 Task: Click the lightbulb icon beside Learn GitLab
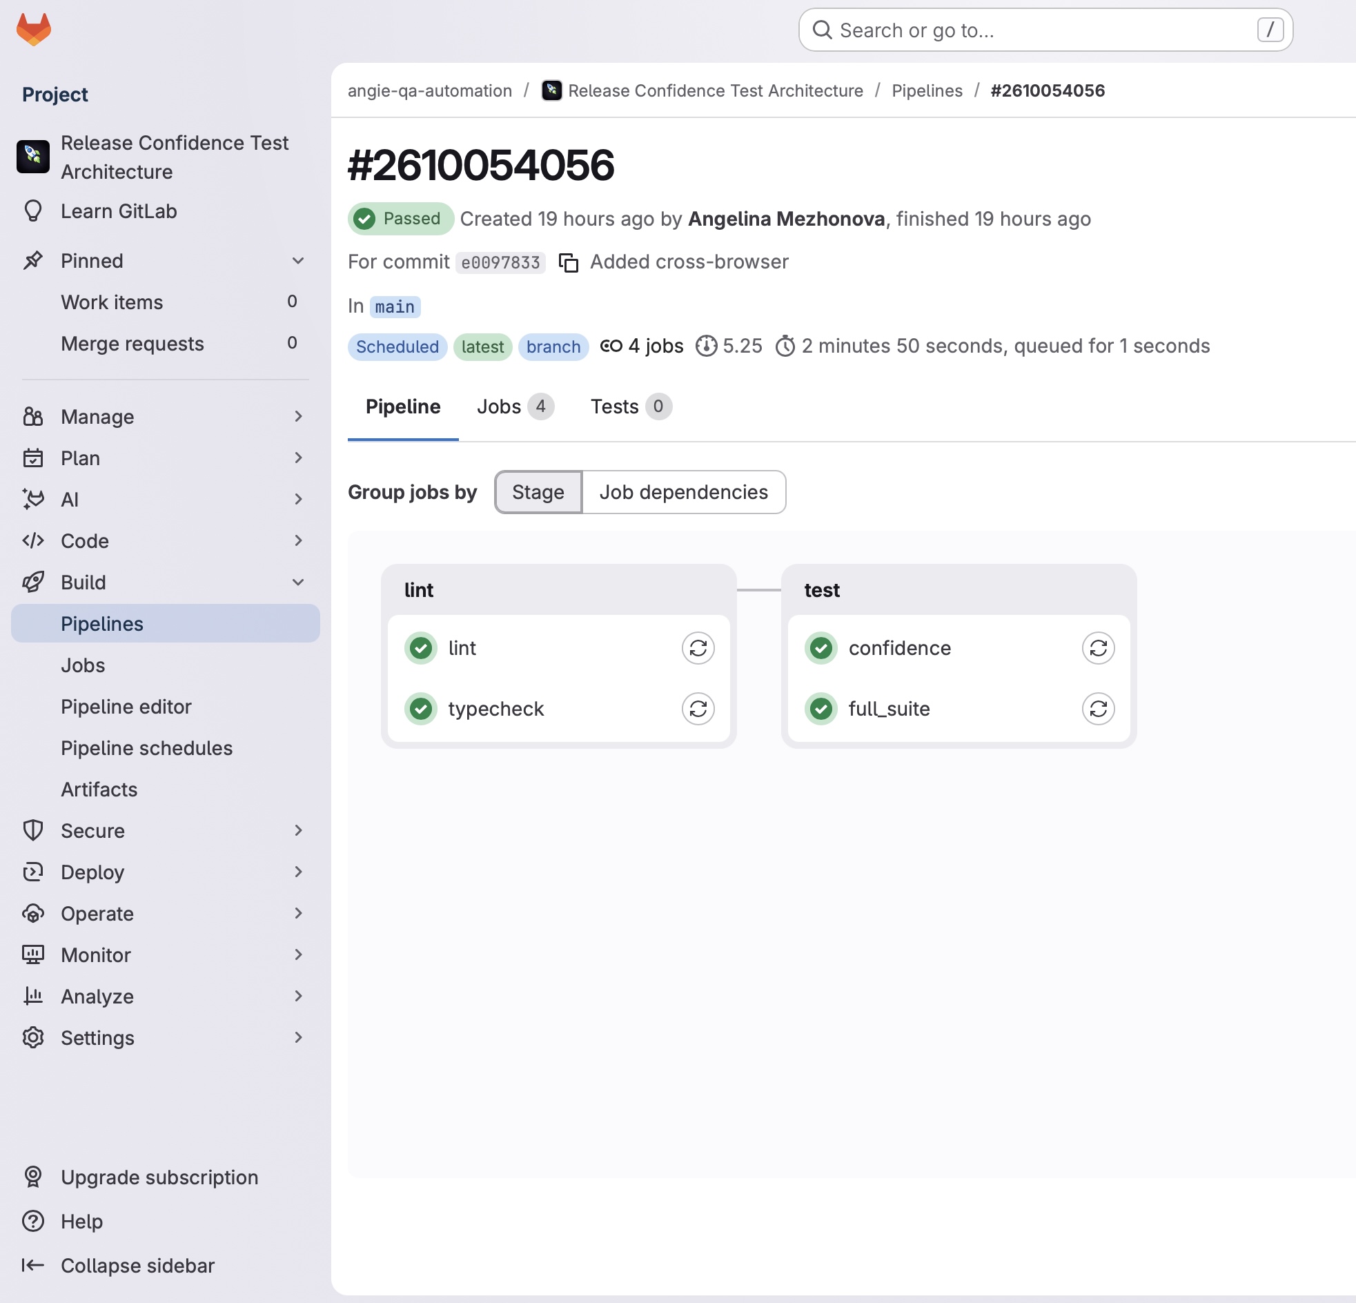click(33, 211)
